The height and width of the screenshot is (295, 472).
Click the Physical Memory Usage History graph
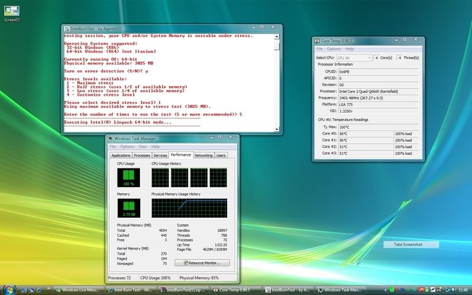(x=189, y=208)
